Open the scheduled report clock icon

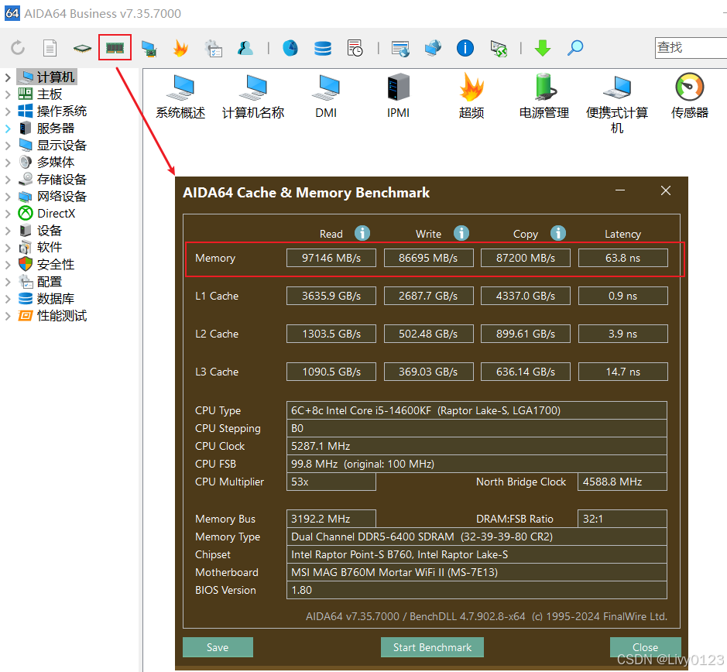[x=355, y=48]
